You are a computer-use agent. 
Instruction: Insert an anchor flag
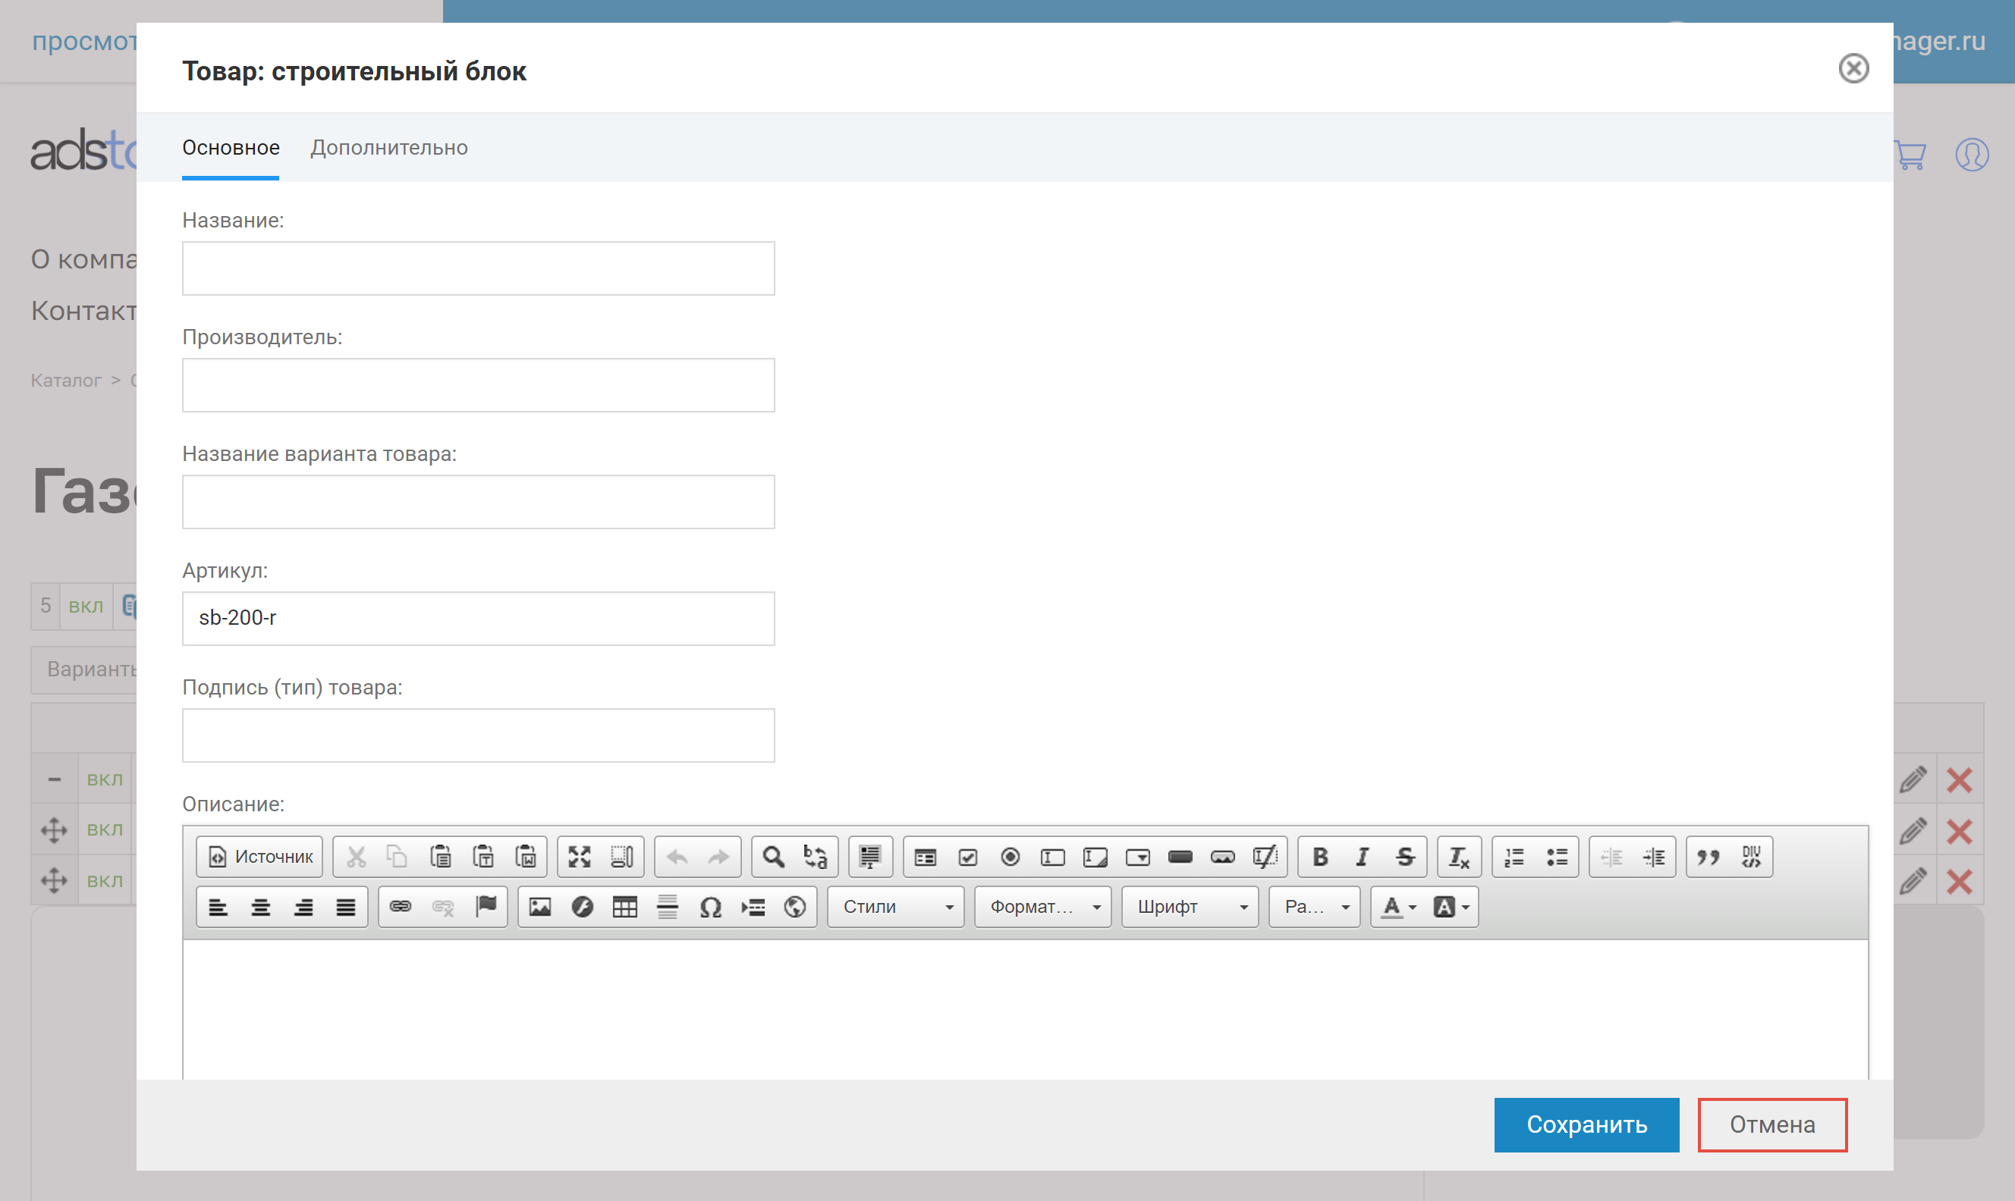(486, 908)
